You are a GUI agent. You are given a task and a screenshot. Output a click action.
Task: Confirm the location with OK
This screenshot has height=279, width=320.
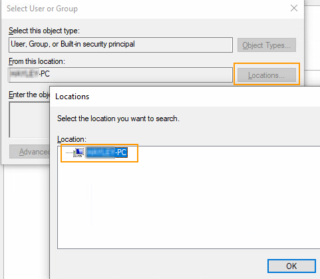pyautogui.click(x=291, y=266)
